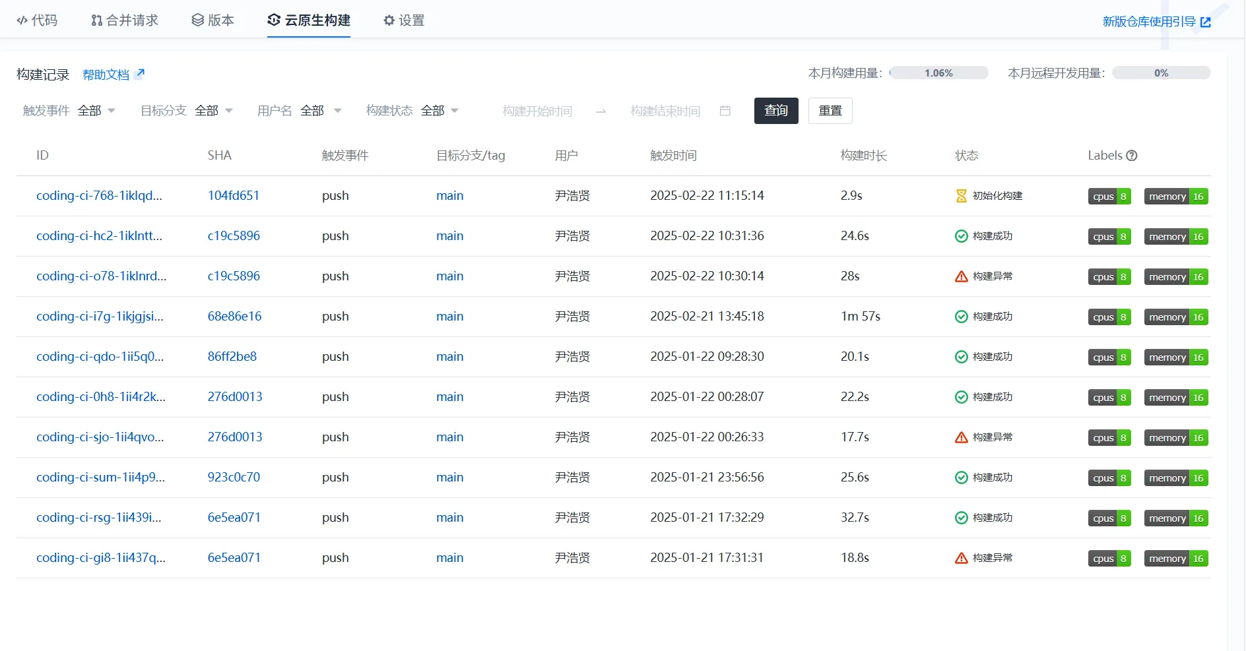Click the 本月构建用量 progress bar
The image size is (1246, 651).
(938, 73)
